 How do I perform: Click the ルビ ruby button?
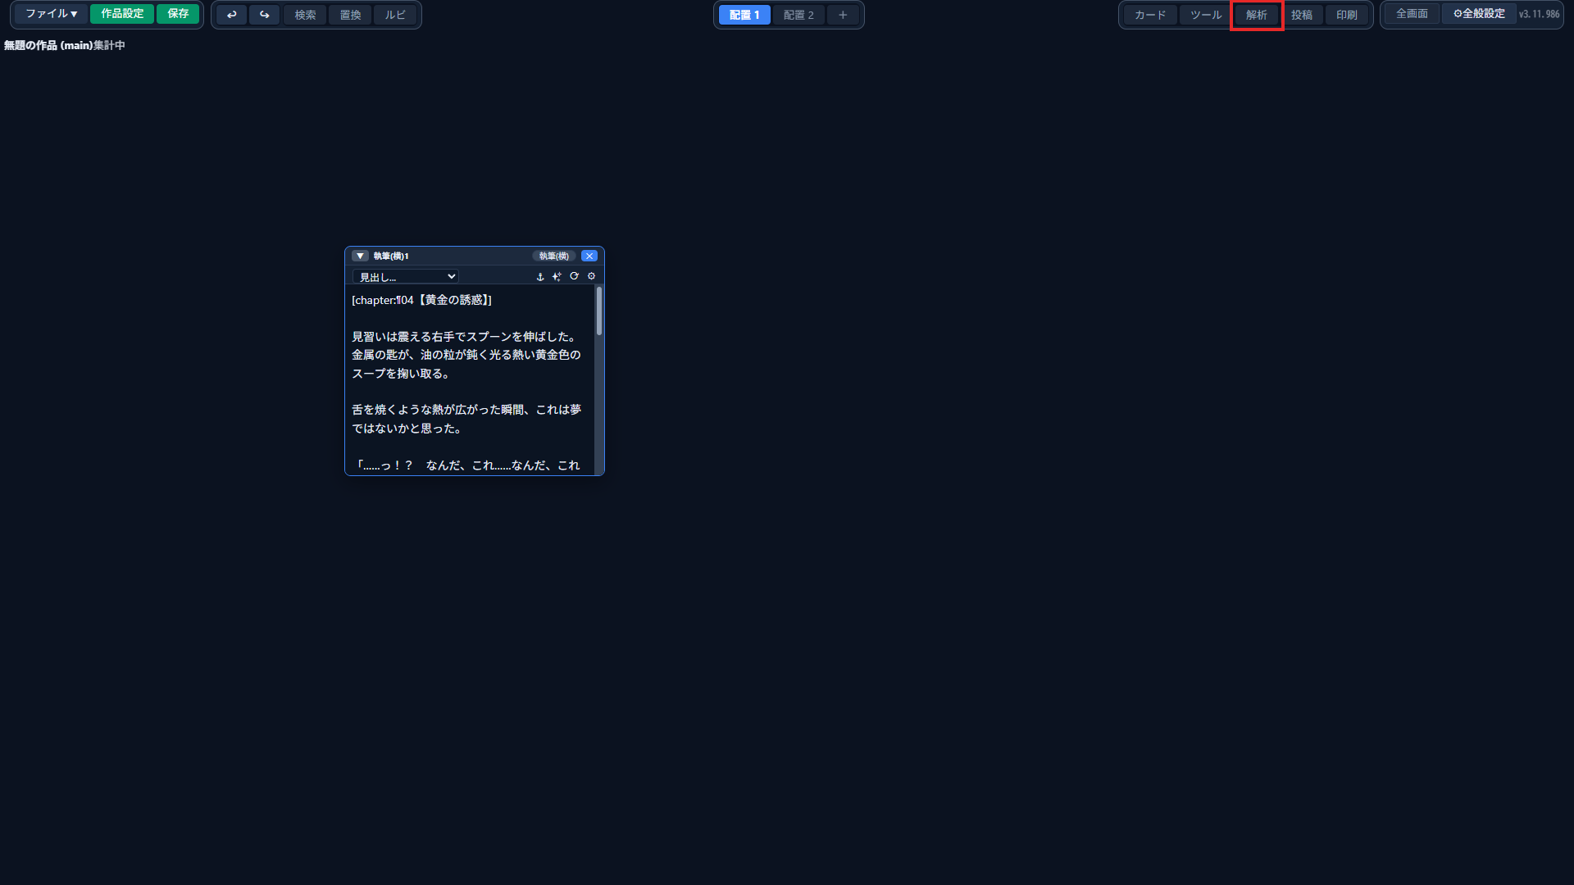(395, 15)
